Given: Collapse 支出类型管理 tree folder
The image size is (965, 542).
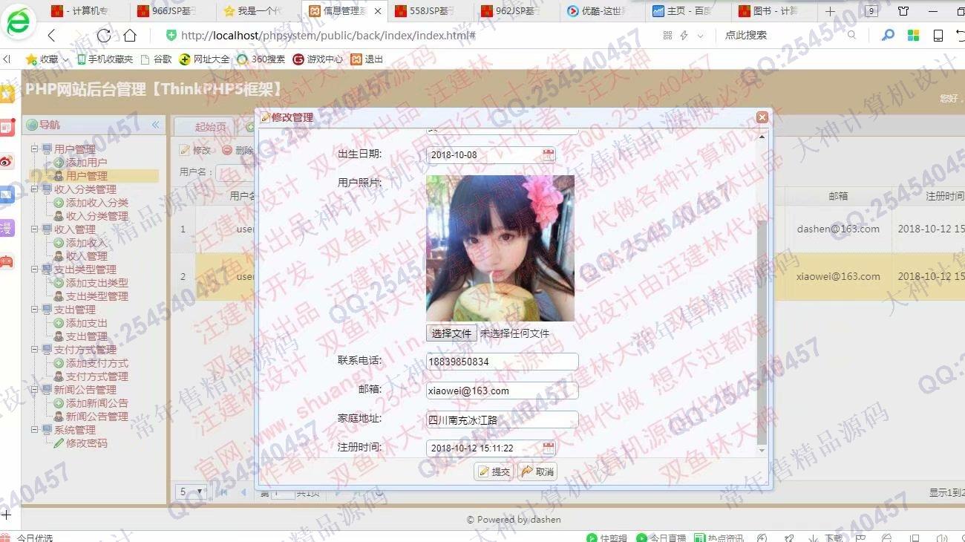Looking at the screenshot, I should click(34, 270).
